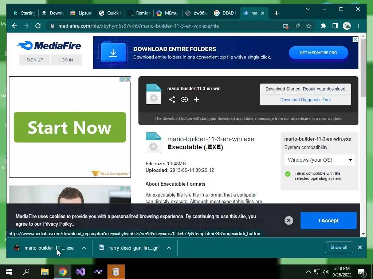Open the Chrome profile avatar
Image resolution: width=373 pixels, height=279 pixels.
pyautogui.click(x=347, y=26)
